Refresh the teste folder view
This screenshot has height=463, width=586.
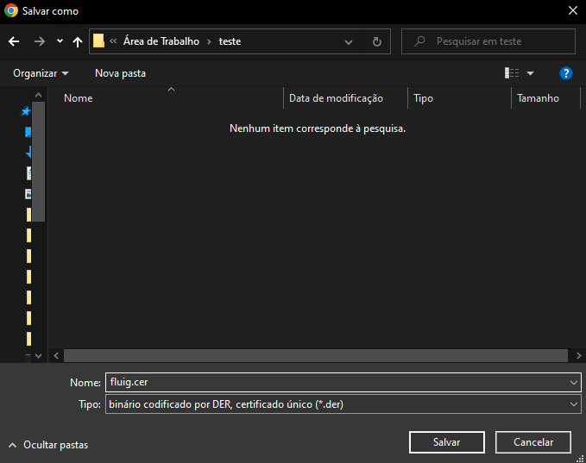[x=376, y=41]
